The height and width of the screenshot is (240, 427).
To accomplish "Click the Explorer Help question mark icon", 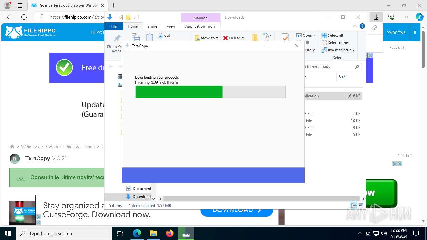I will pos(362,26).
